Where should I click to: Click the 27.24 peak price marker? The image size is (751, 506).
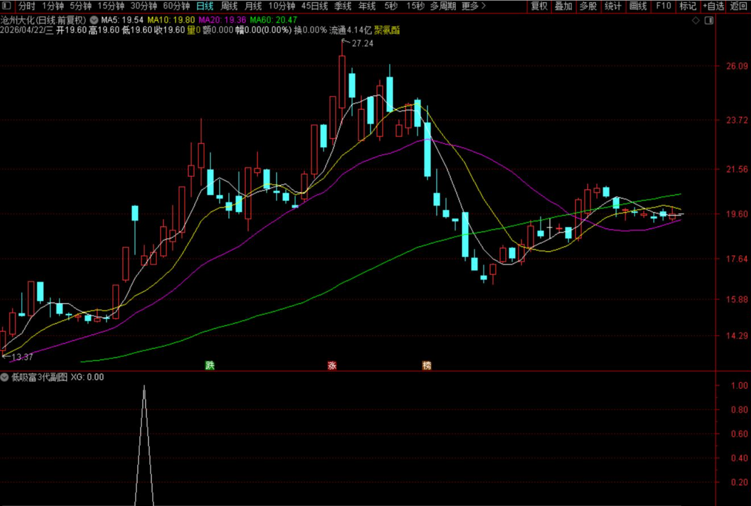(x=362, y=43)
